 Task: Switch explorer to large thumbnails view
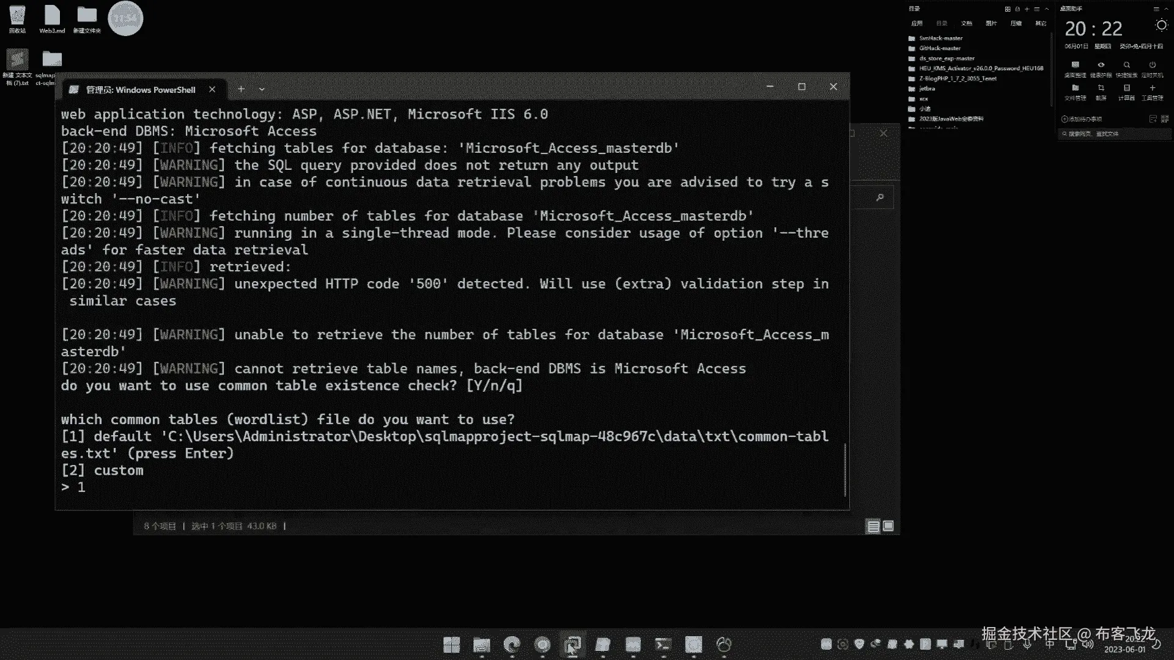[x=888, y=526]
